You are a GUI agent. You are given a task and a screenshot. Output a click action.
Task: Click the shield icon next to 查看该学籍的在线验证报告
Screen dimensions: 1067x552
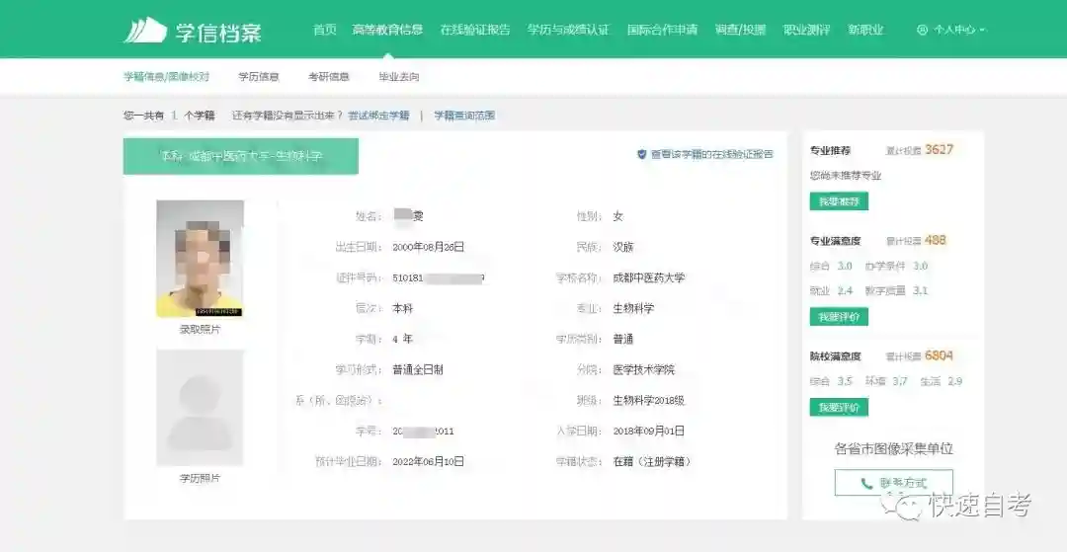(x=641, y=155)
